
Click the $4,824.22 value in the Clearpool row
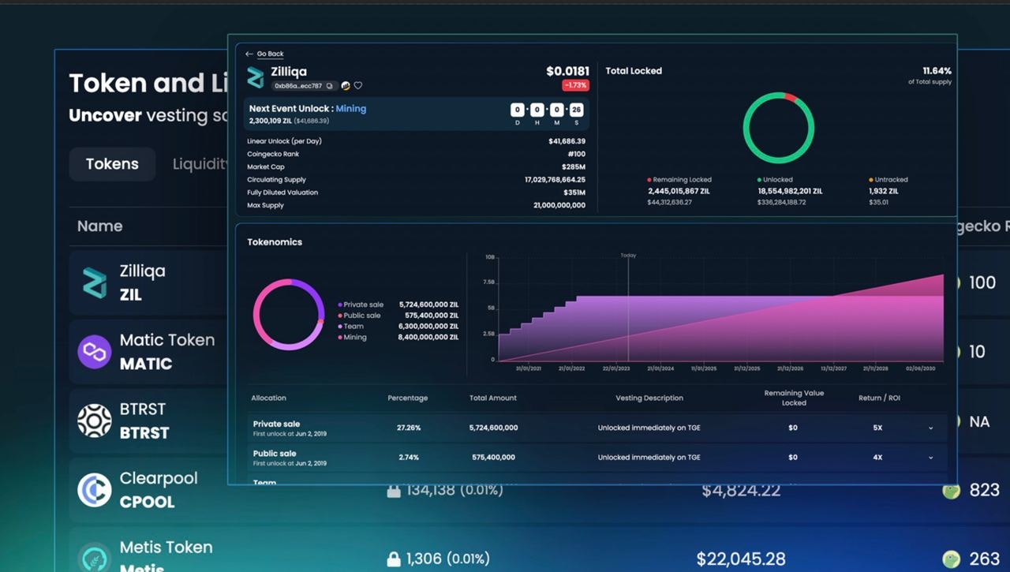[741, 491]
